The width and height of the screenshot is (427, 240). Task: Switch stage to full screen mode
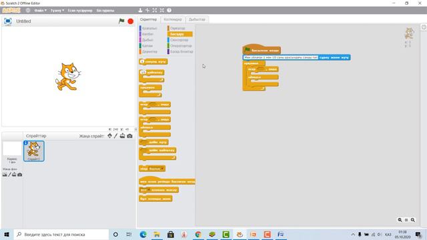tap(7, 21)
